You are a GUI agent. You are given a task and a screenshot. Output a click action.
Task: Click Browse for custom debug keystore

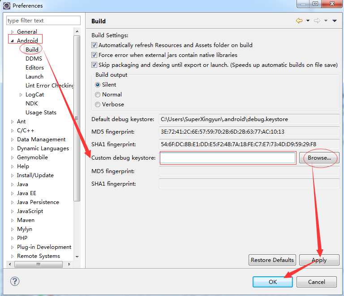(x=319, y=158)
